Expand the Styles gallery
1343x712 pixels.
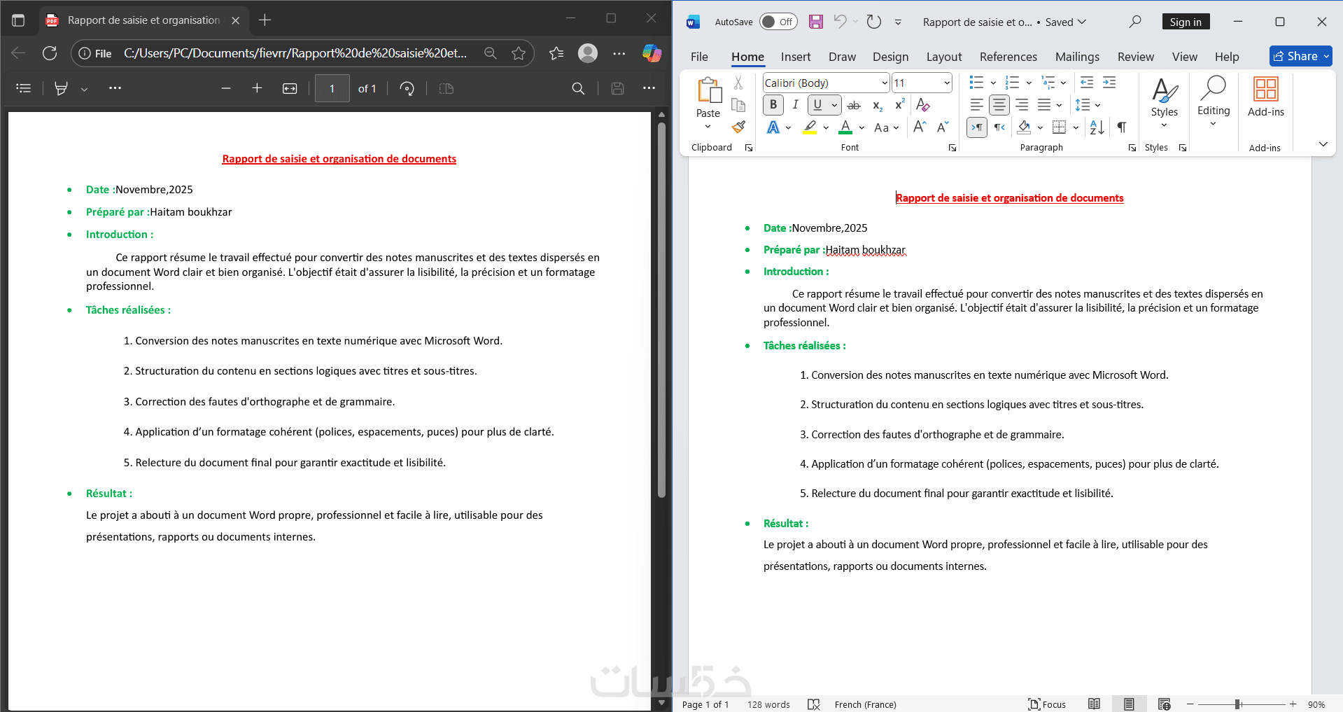1165,103
